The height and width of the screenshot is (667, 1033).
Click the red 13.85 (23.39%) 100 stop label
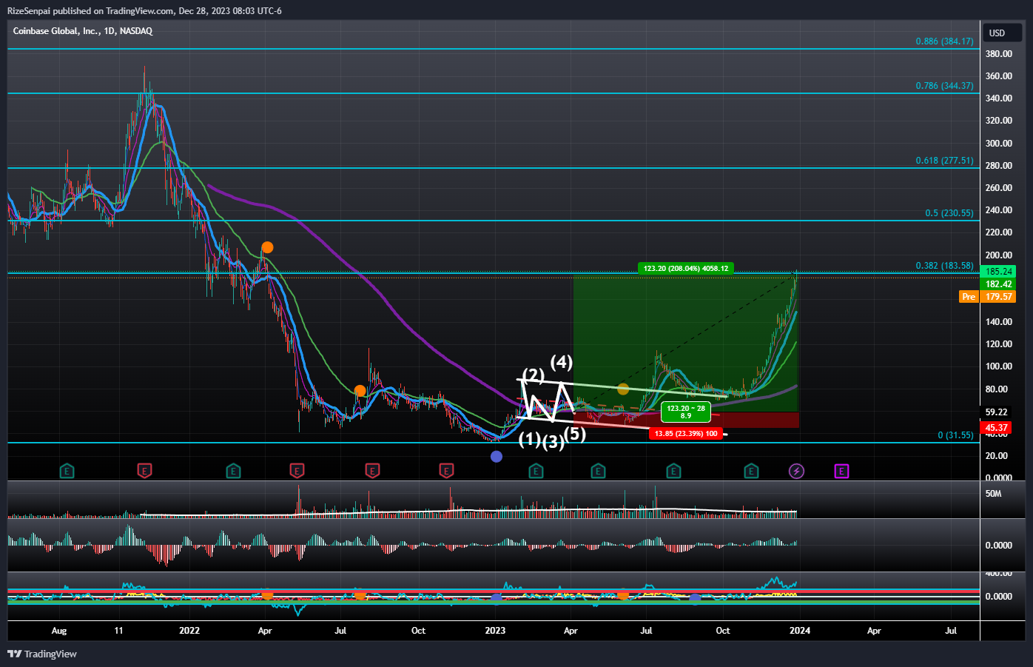[686, 433]
